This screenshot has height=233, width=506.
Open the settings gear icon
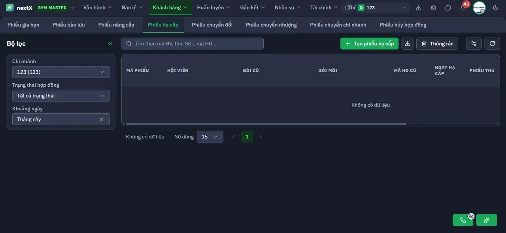pyautogui.click(x=433, y=8)
